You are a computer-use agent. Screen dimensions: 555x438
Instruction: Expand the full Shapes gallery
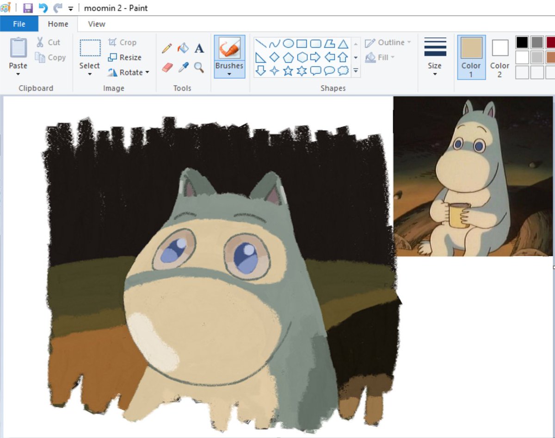tap(356, 71)
